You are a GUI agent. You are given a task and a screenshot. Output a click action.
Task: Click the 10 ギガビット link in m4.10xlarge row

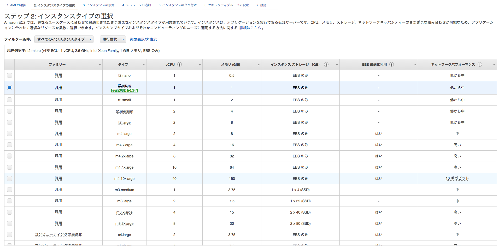(457, 179)
